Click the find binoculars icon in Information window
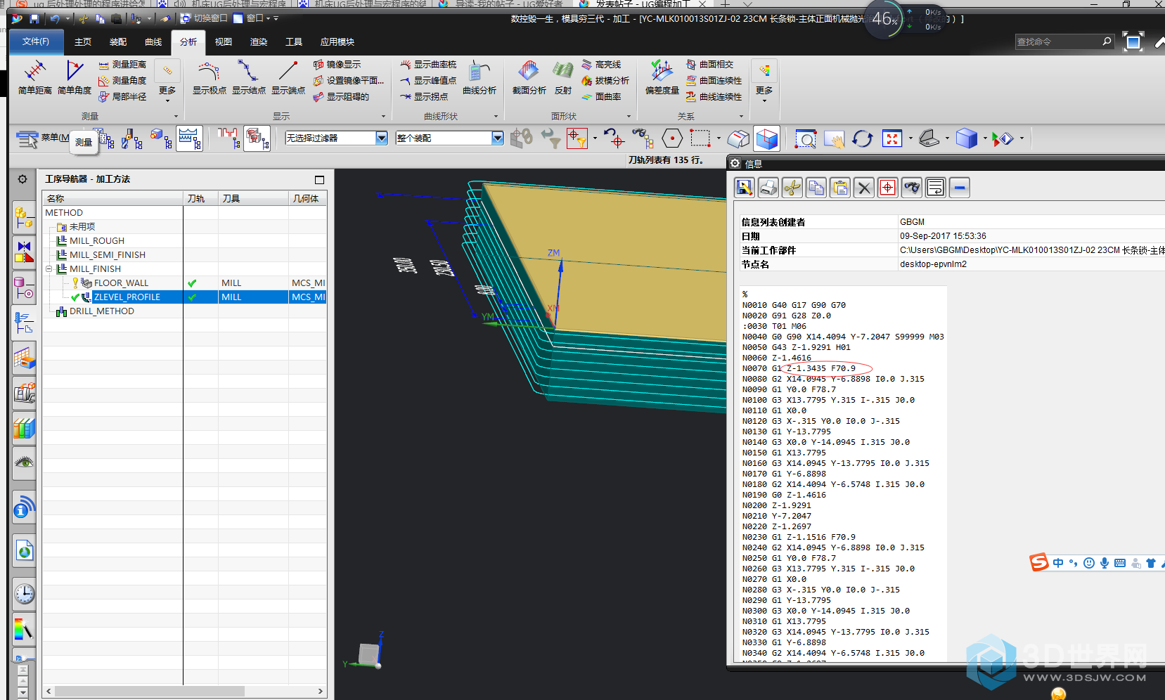Viewport: 1165px width, 700px height. [x=912, y=188]
